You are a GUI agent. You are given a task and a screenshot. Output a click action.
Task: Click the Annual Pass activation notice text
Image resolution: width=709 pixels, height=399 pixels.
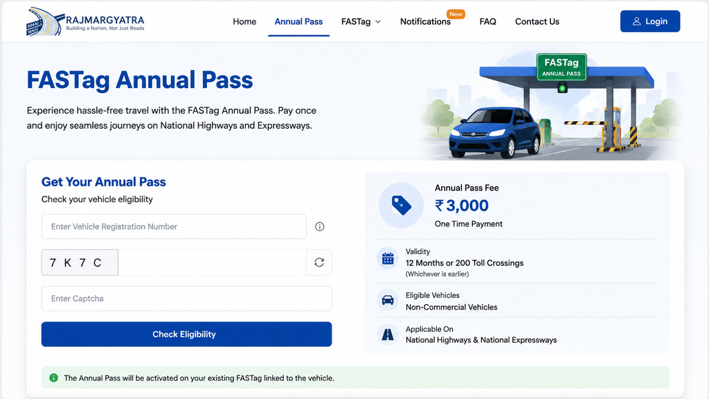point(199,378)
